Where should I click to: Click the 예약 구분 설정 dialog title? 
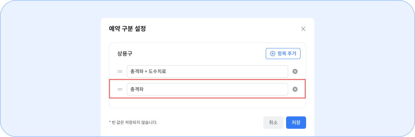tap(127, 29)
